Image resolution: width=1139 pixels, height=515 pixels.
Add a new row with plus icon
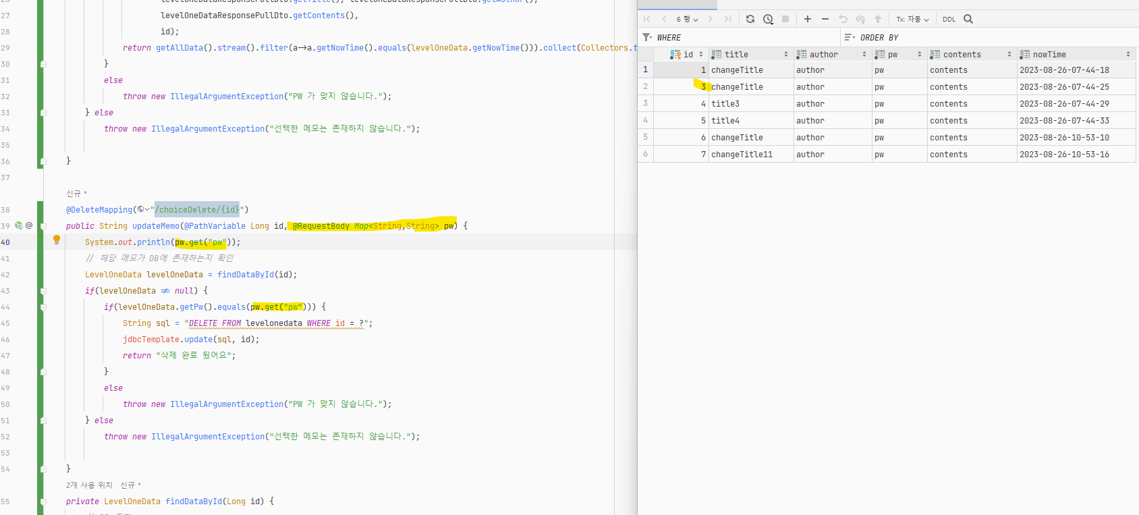pyautogui.click(x=808, y=19)
